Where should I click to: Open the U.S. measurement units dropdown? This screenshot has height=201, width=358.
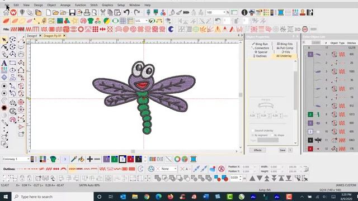(147, 21)
